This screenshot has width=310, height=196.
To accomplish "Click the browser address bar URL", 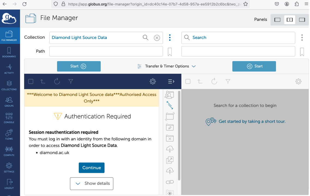I will pos(155,4).
